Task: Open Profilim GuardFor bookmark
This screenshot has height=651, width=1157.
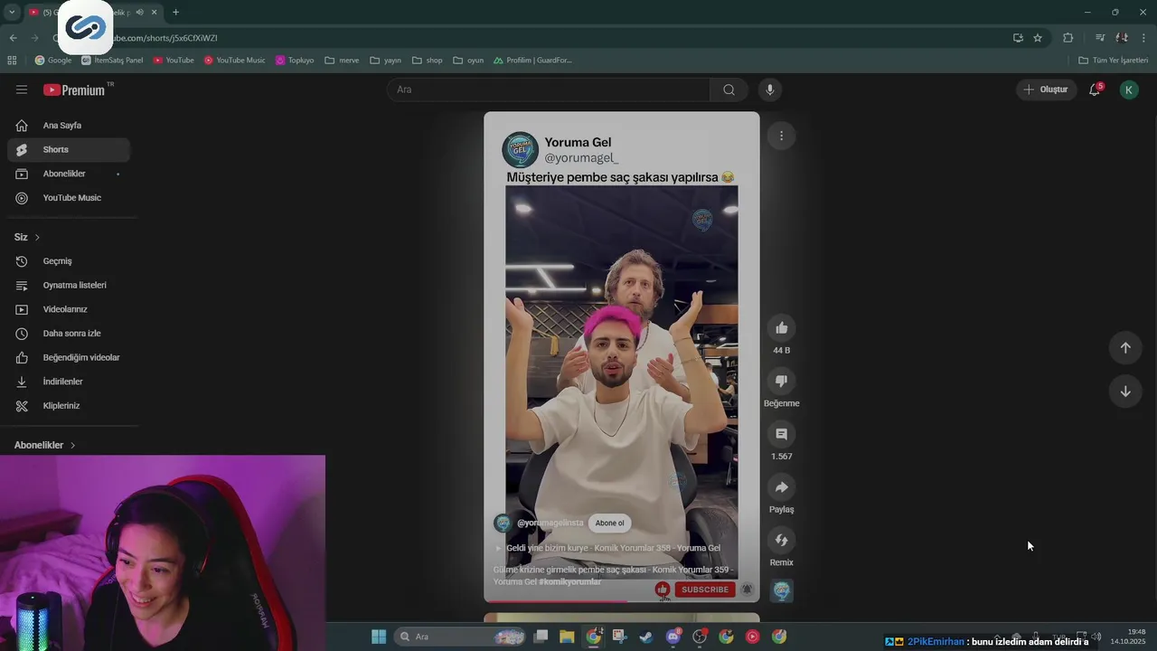Action: pyautogui.click(x=532, y=61)
